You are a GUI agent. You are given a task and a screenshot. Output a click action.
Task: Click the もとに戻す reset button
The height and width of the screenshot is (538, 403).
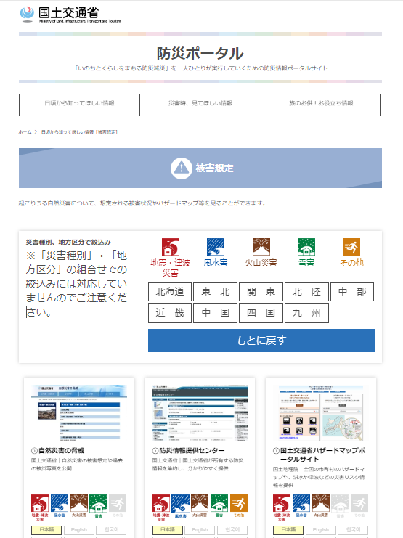(261, 341)
